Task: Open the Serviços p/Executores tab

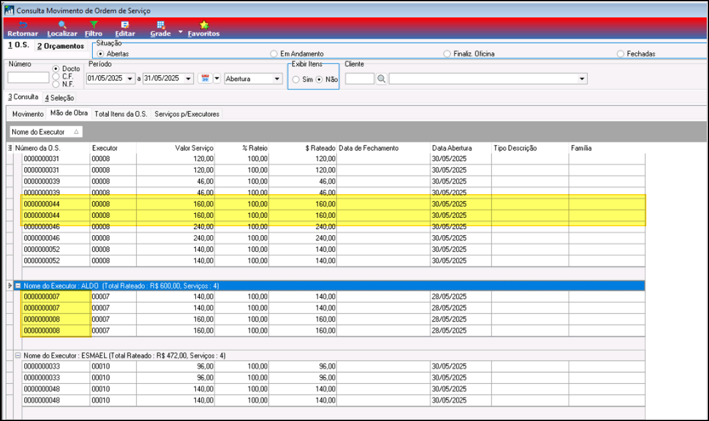Action: click(187, 114)
